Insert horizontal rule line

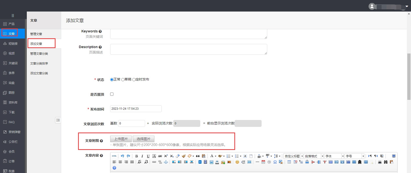[257, 162]
